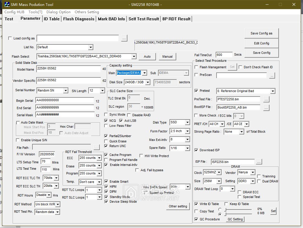Open the List No. Default dropdown
The width and height of the screenshot is (303, 228).
tap(90, 47)
